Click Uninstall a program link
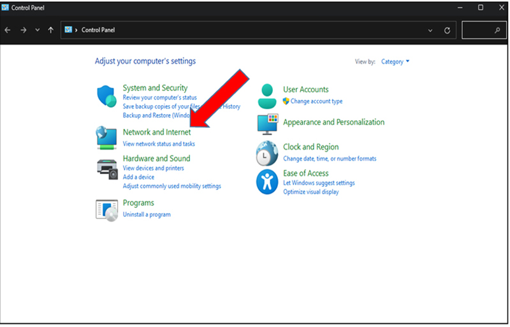The width and height of the screenshot is (510, 327). tap(147, 214)
